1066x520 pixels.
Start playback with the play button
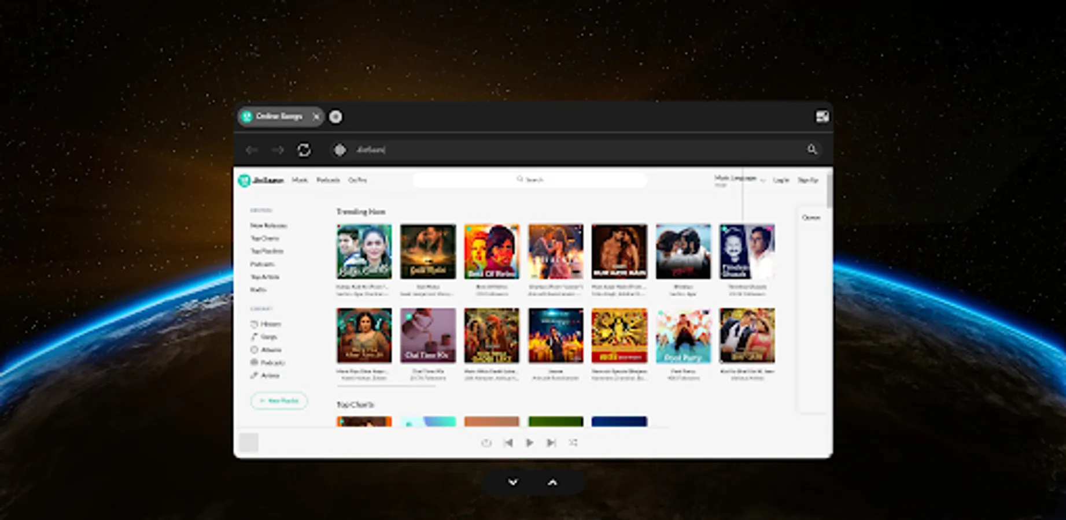point(529,443)
